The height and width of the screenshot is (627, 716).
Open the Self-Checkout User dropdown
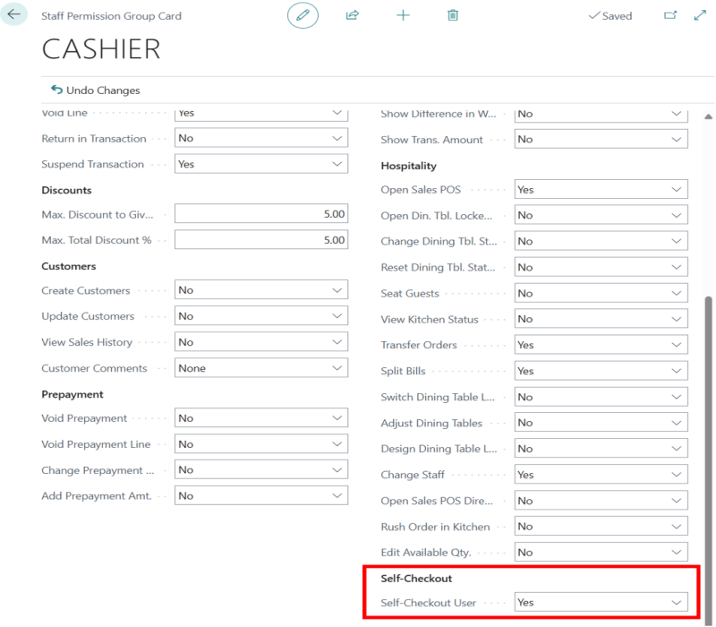pyautogui.click(x=601, y=603)
